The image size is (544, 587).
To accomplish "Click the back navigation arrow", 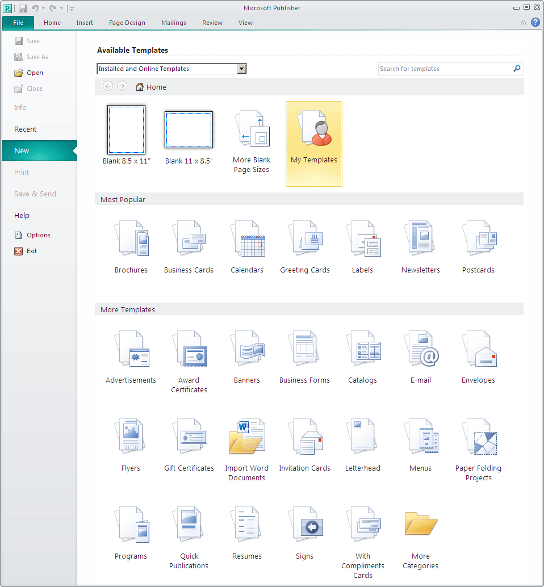I will point(108,86).
